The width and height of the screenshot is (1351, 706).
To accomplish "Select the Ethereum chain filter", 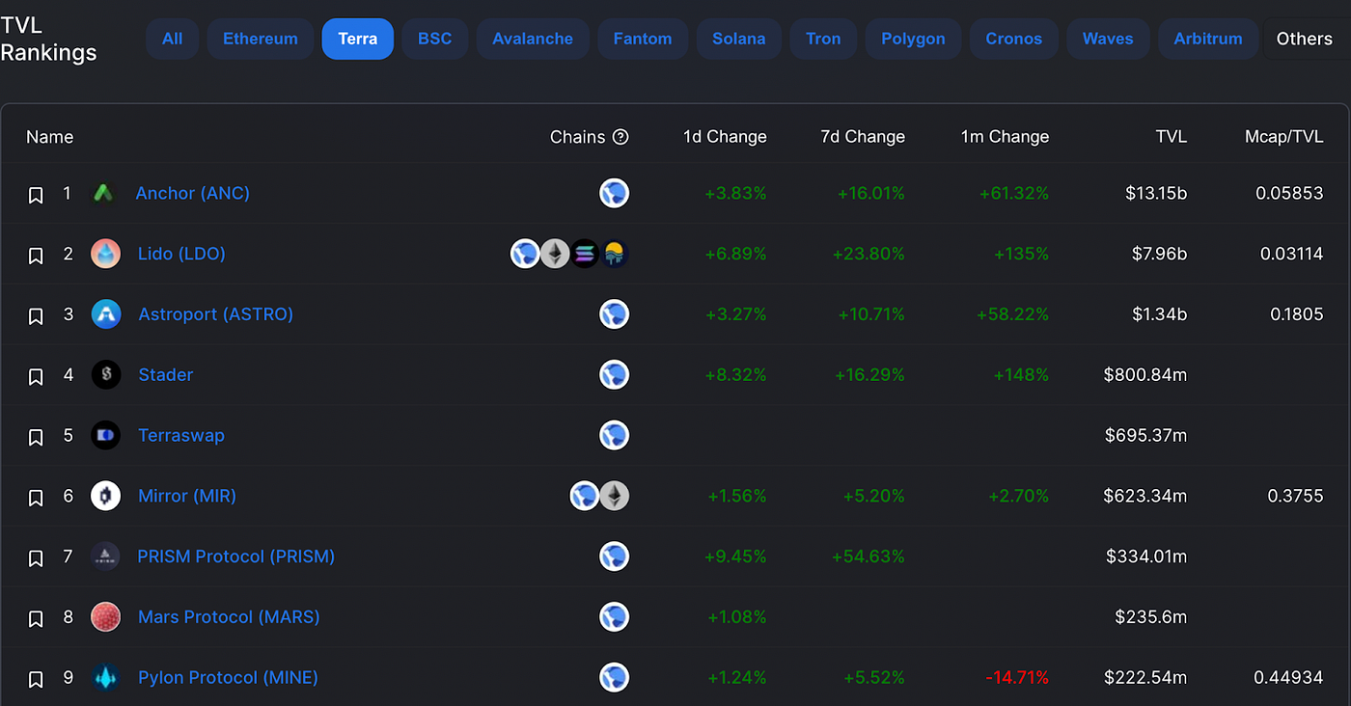I will [x=261, y=39].
